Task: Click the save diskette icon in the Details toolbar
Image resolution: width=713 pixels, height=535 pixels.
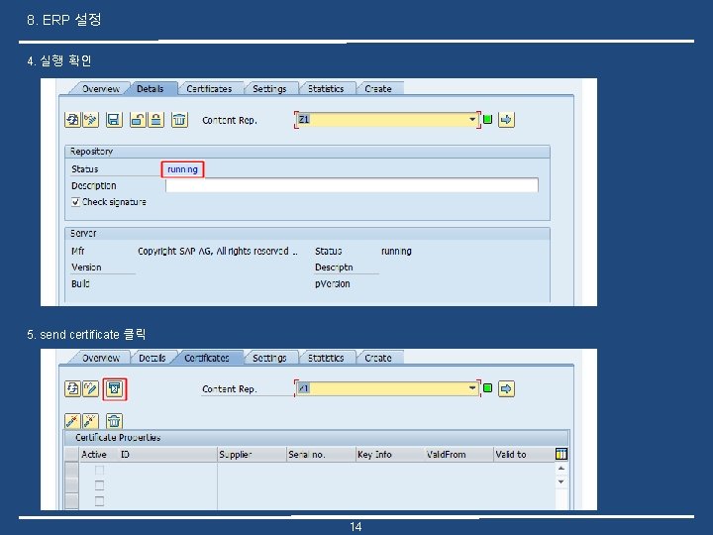Action: pyautogui.click(x=114, y=120)
